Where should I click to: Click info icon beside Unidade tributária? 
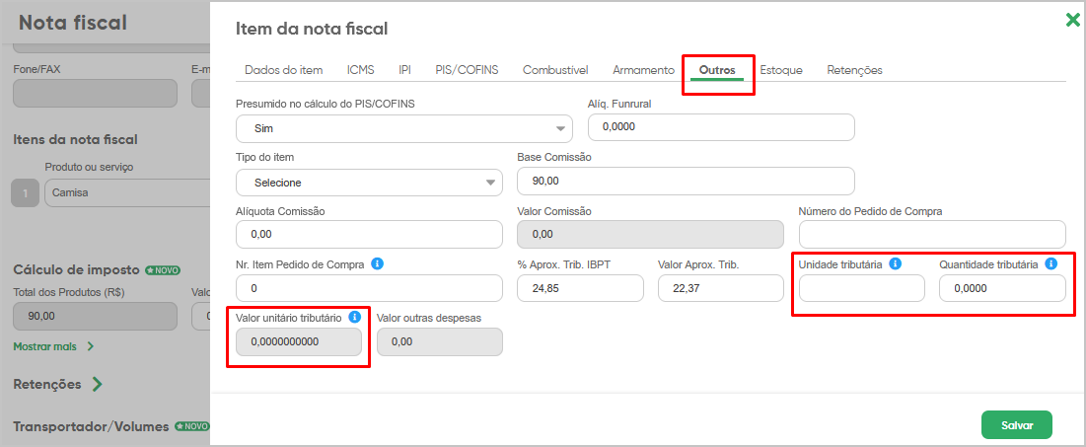[895, 264]
